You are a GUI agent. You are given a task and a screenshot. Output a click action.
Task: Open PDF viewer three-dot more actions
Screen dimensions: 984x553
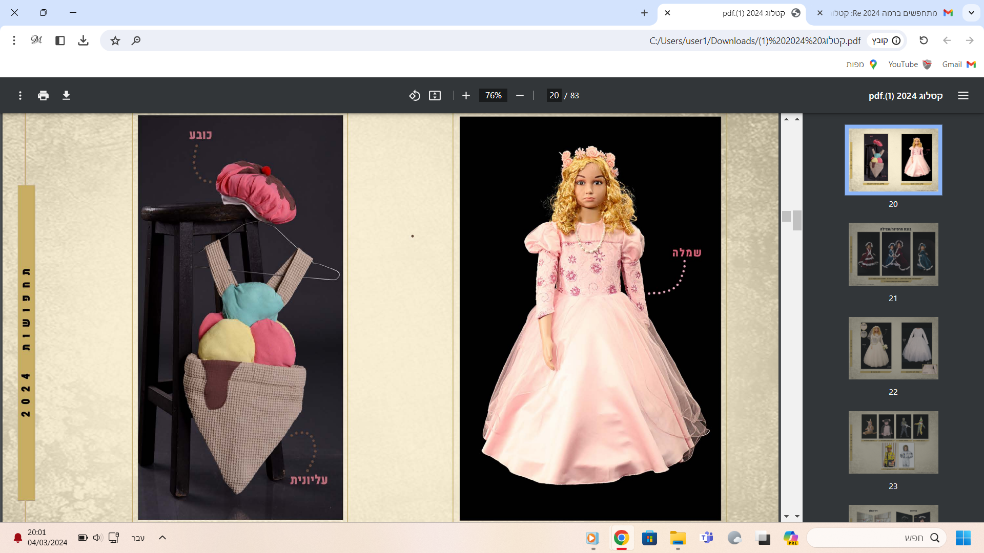20,96
